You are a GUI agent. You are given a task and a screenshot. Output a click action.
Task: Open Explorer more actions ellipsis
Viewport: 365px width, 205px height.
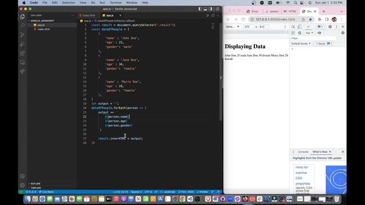72,15
